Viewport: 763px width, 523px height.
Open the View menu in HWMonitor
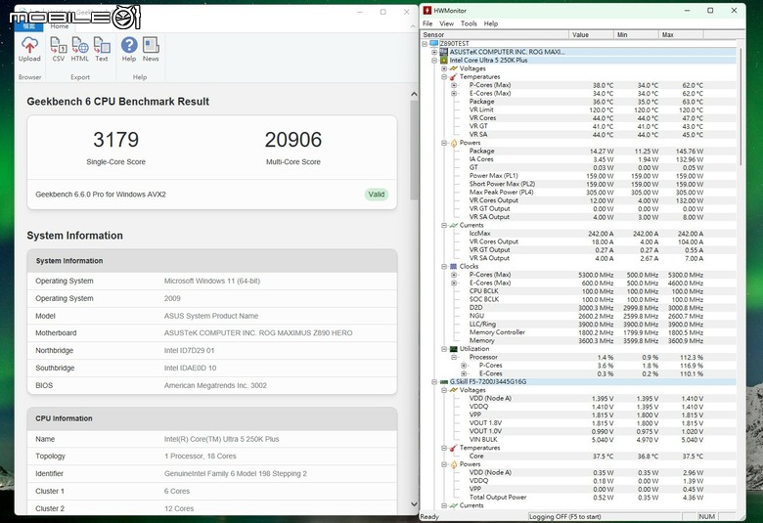tap(446, 23)
